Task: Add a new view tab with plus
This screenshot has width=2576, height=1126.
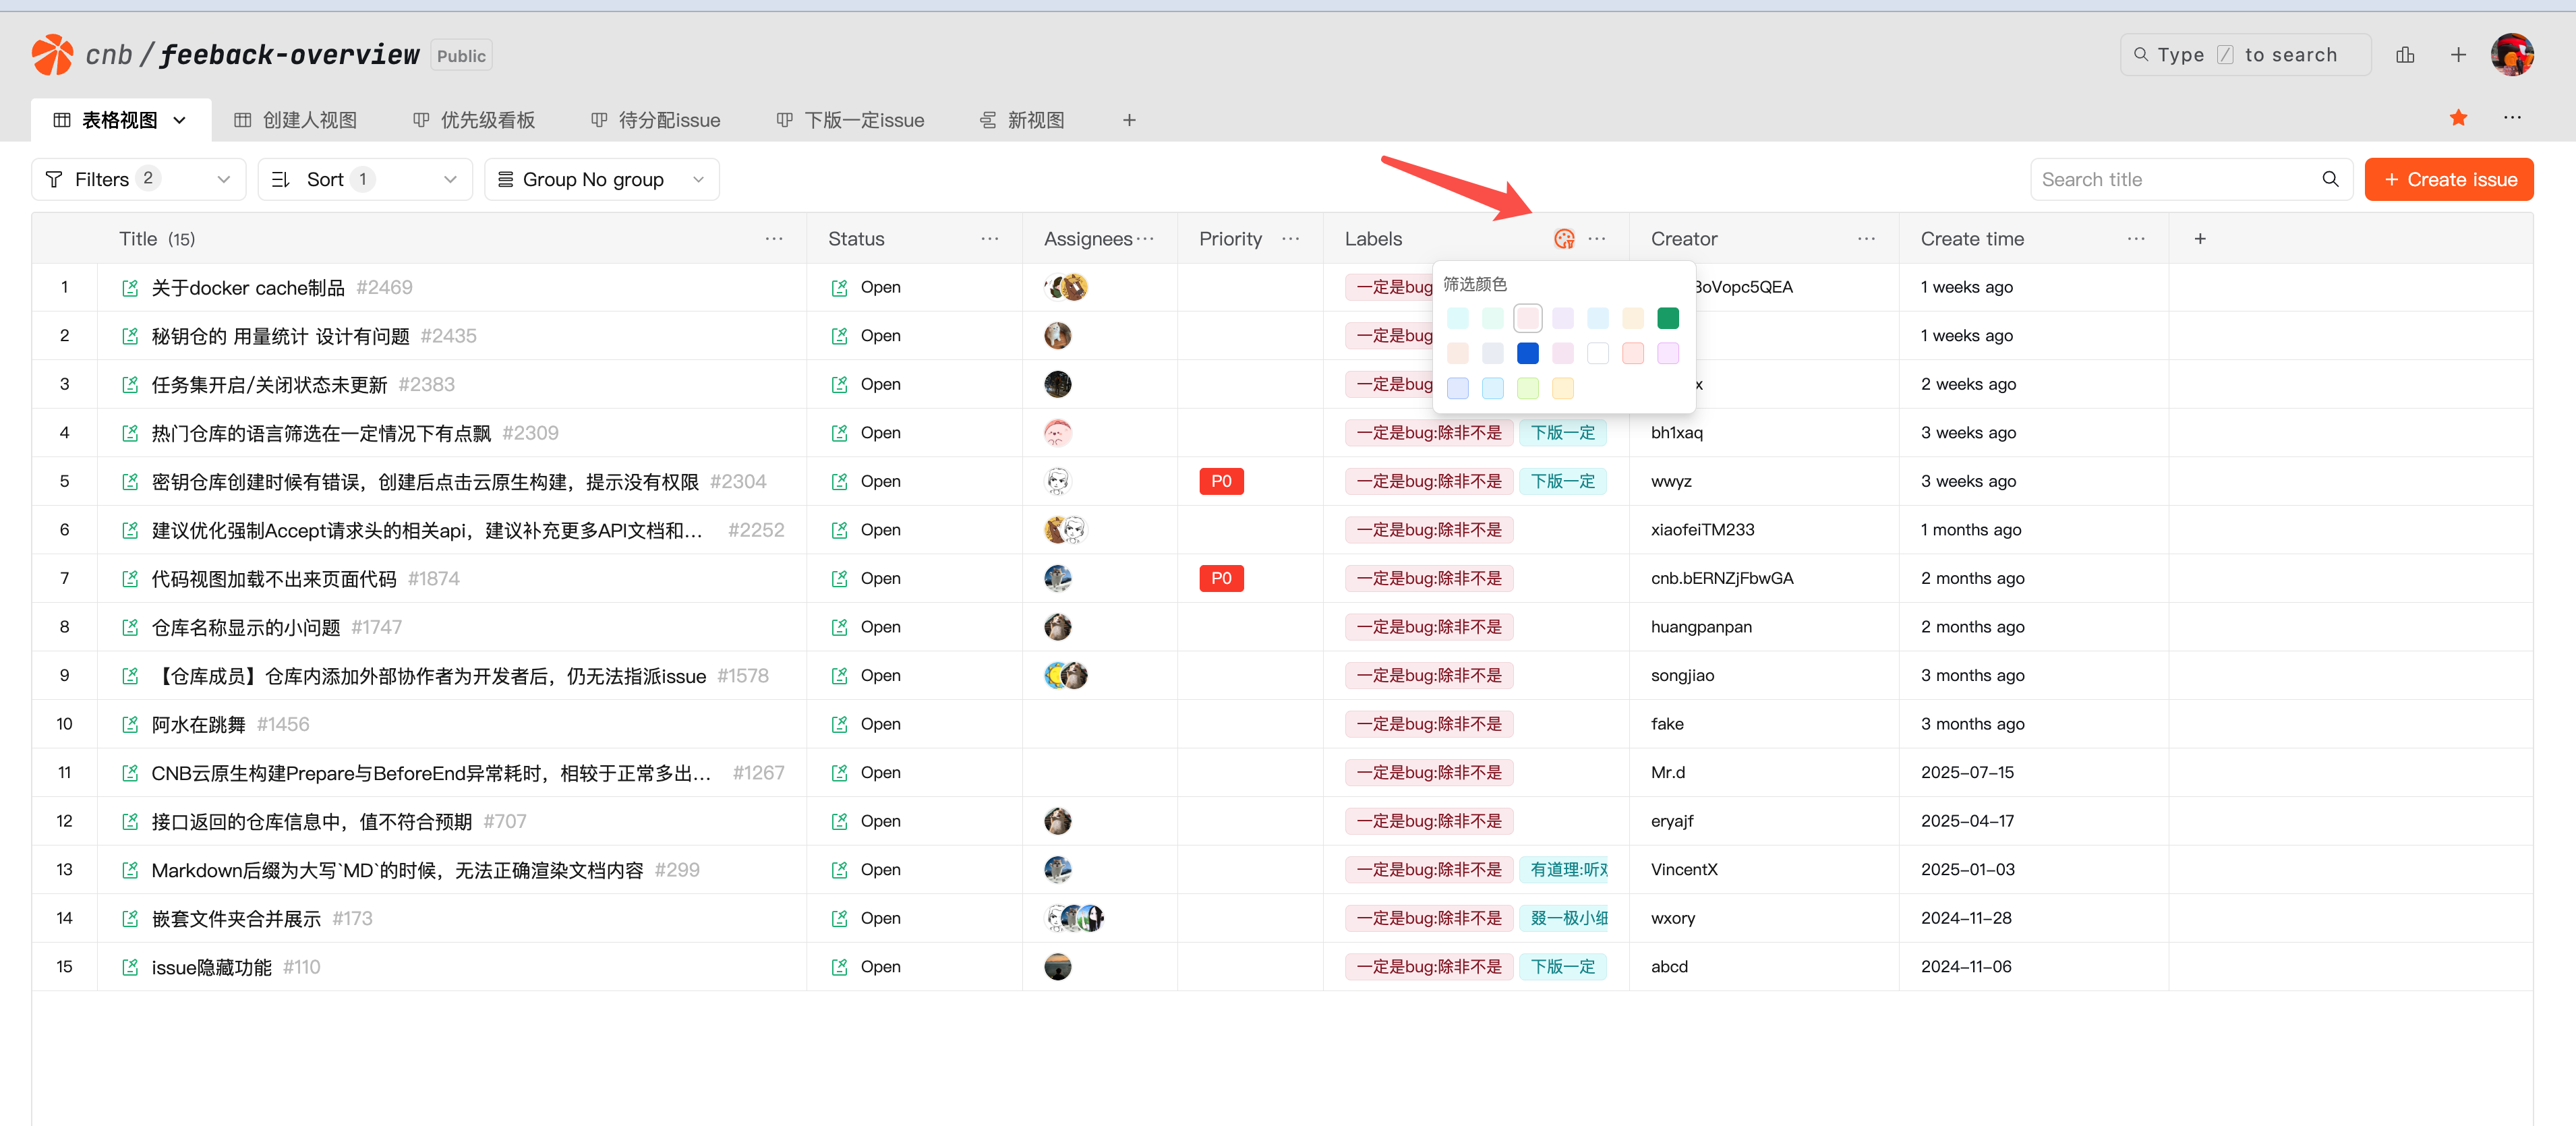Action: [x=1129, y=120]
